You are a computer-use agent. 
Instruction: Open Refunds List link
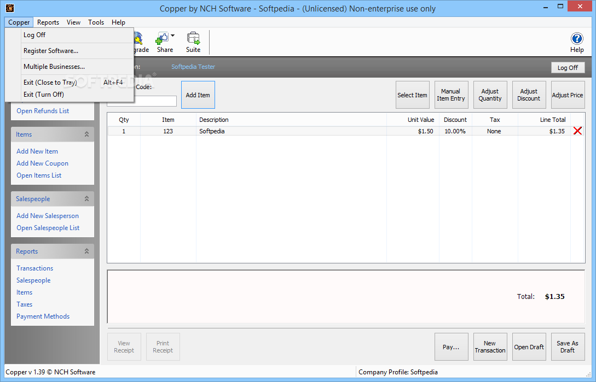point(43,111)
